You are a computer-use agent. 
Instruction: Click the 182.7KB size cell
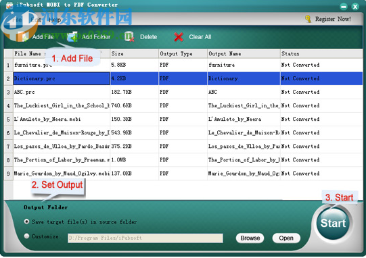point(134,92)
